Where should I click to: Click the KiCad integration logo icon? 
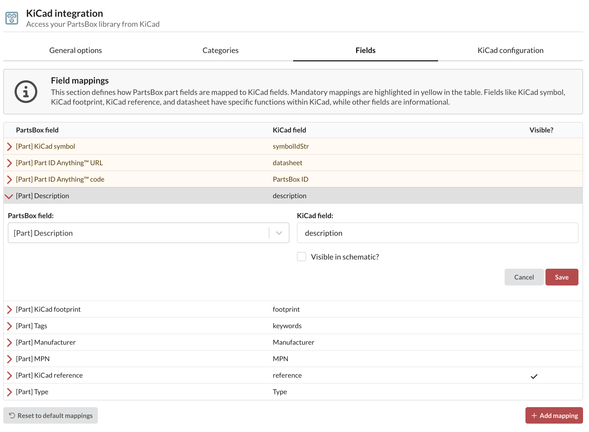(12, 18)
